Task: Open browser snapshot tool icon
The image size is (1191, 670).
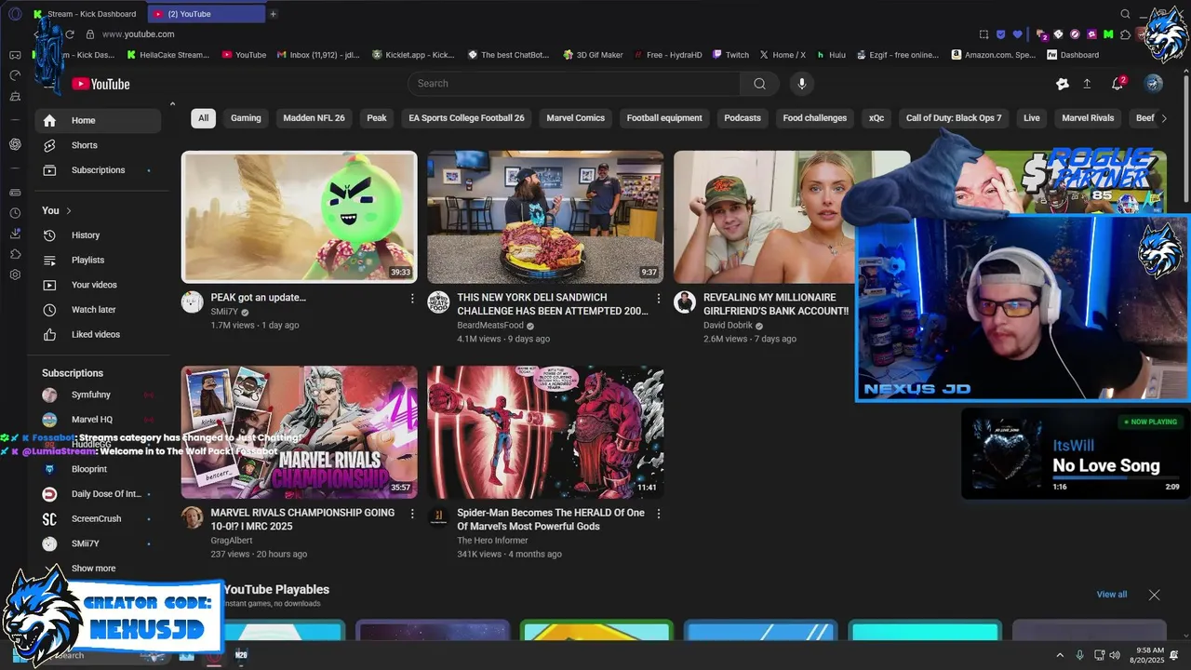Action: pos(984,34)
